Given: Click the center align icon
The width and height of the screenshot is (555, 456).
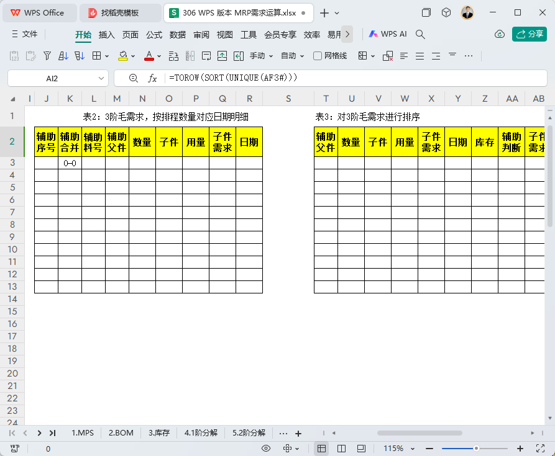Looking at the screenshot, I should click(x=420, y=56).
